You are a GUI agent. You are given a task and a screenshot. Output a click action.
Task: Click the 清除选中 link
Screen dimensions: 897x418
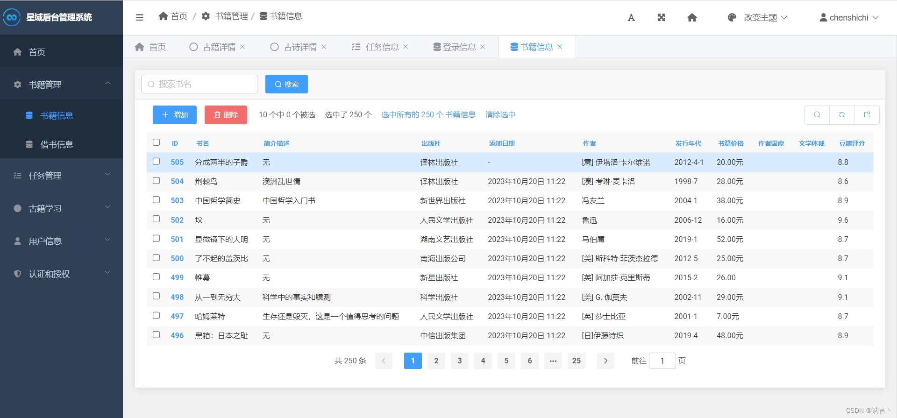click(500, 115)
